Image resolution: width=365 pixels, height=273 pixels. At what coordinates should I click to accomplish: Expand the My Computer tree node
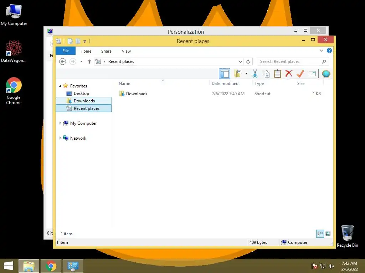click(x=60, y=123)
